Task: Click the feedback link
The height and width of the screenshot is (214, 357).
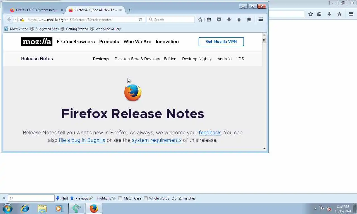Action: [x=210, y=133]
